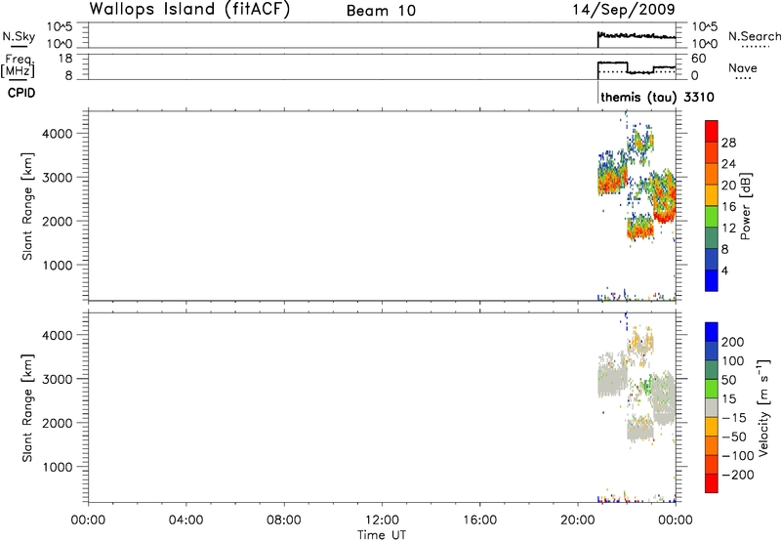This screenshot has width=781, height=541.
Task: Click the '16' label on Power colorbar
Action: pos(728,207)
